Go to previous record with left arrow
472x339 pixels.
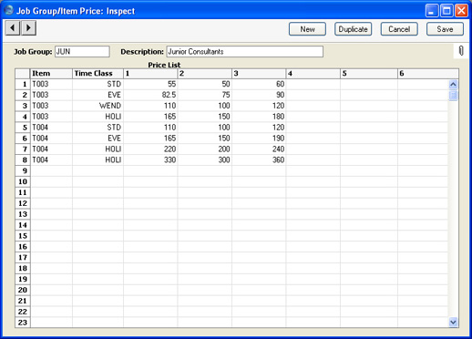[x=13, y=28]
